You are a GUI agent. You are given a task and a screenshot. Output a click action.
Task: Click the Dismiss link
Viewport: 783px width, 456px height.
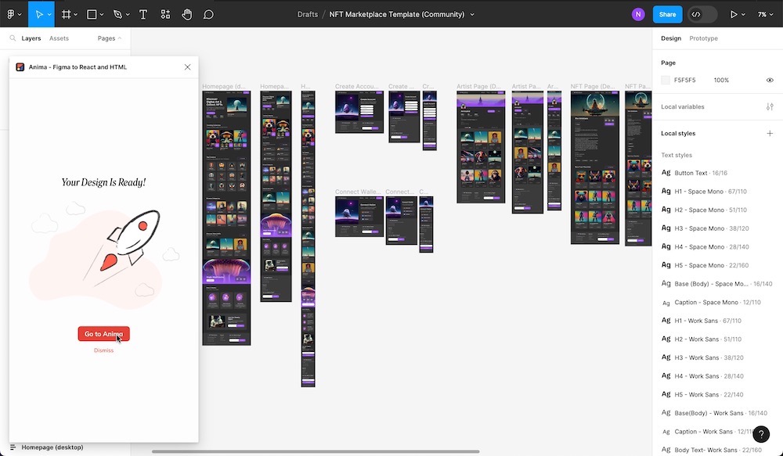click(103, 350)
